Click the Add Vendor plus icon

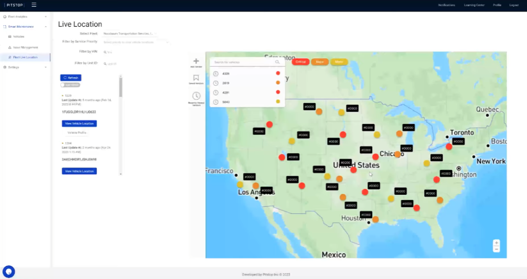[x=196, y=61]
